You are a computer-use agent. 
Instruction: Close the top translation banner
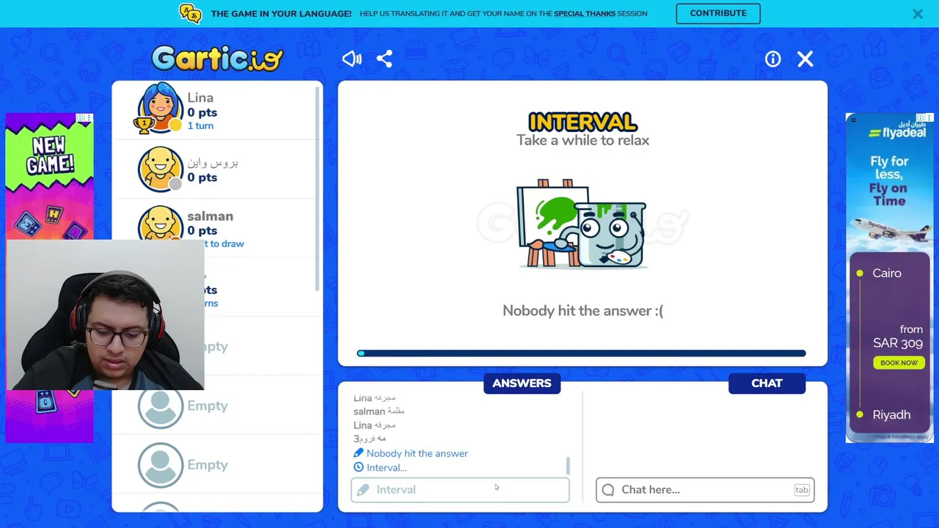point(918,13)
